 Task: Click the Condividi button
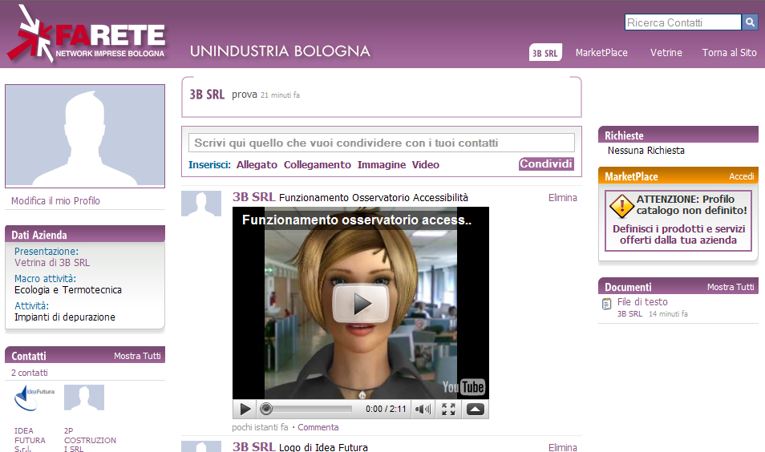546,163
